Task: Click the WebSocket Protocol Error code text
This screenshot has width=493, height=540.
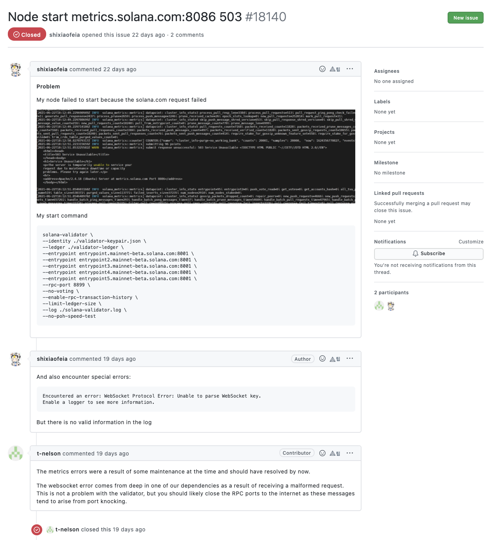Action: click(152, 396)
